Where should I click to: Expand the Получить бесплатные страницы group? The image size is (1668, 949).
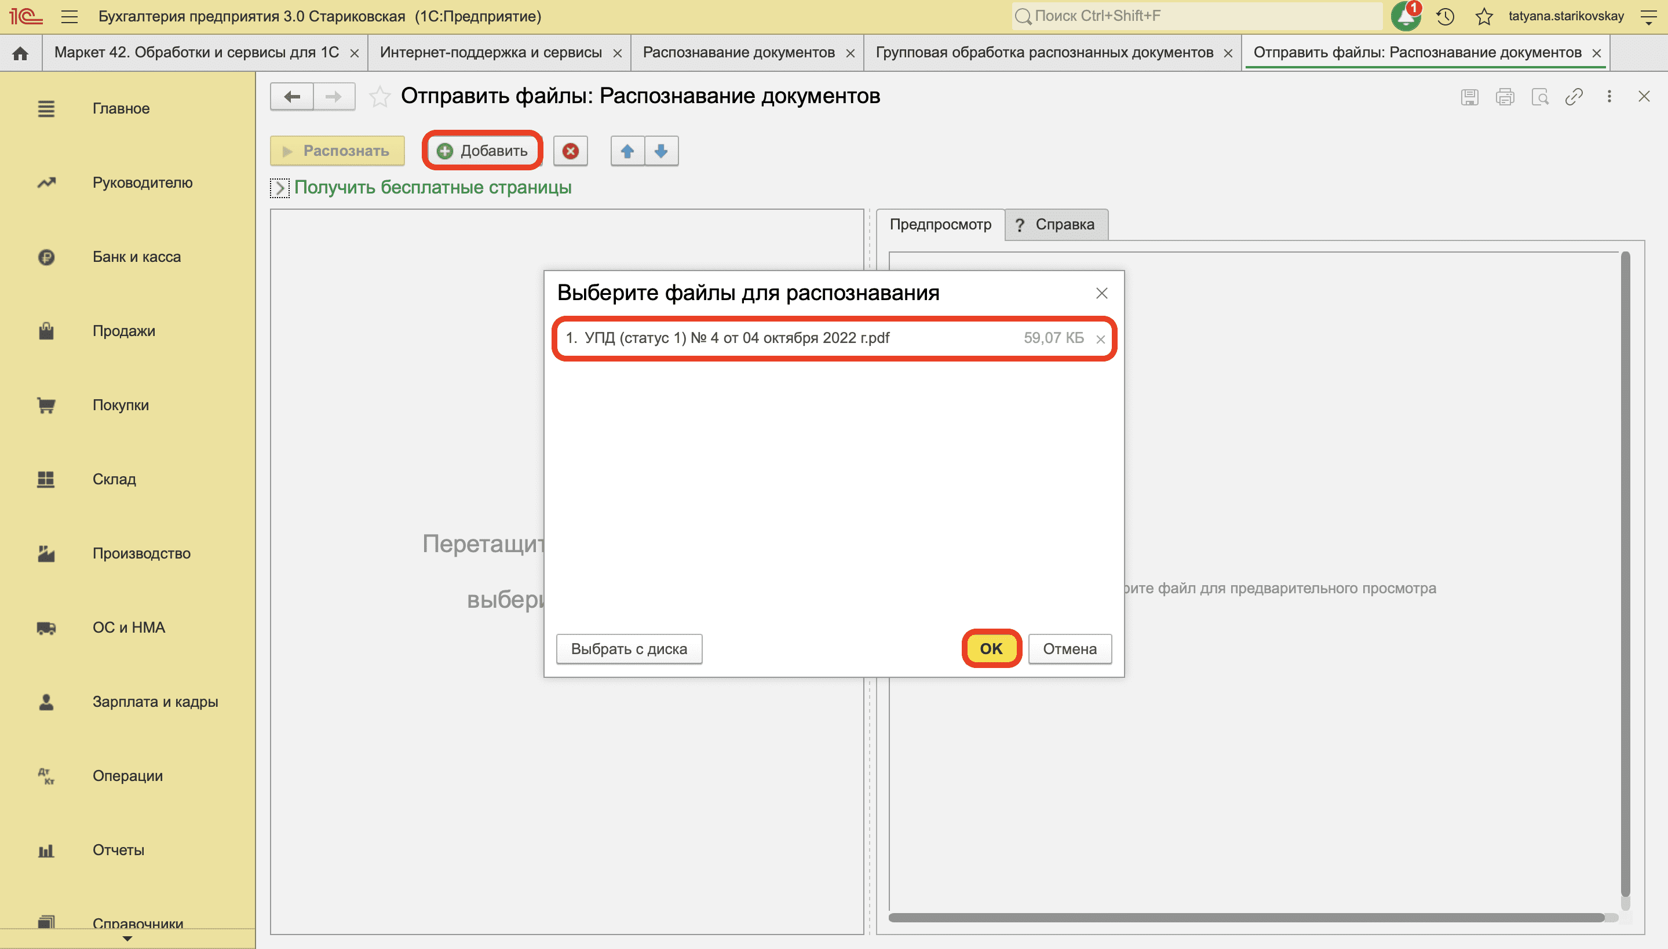[280, 188]
